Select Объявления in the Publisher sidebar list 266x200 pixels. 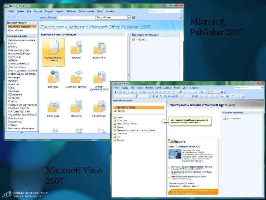click(x=15, y=94)
